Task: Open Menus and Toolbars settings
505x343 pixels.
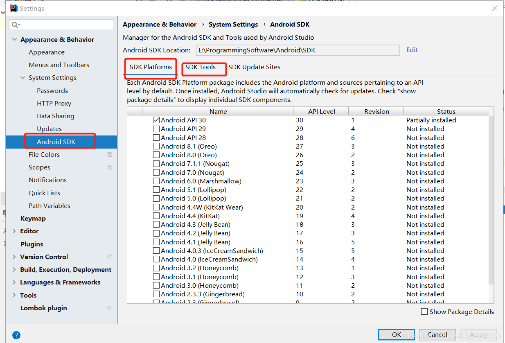Action: [x=59, y=65]
